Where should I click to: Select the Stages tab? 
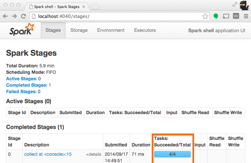(53, 31)
